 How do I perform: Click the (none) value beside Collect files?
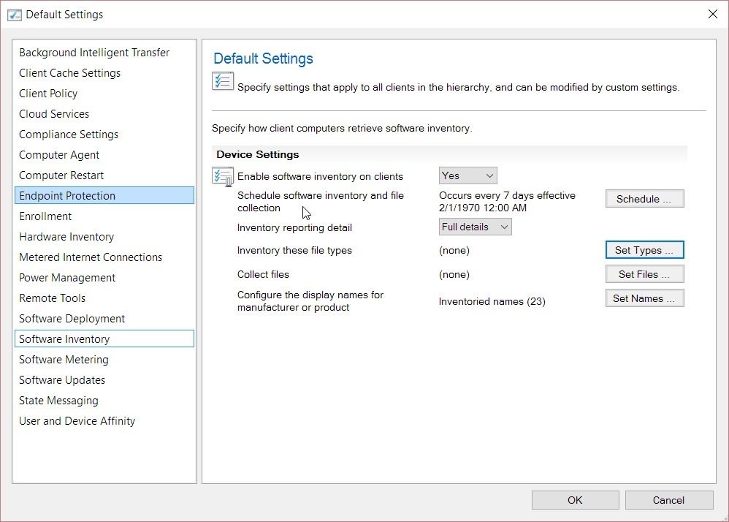click(x=454, y=274)
